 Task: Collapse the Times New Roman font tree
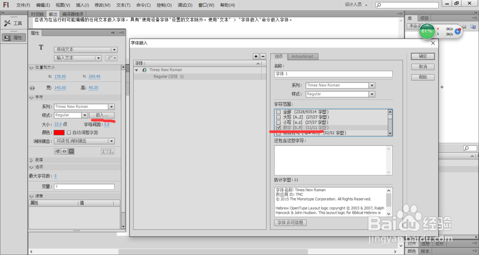coord(137,70)
